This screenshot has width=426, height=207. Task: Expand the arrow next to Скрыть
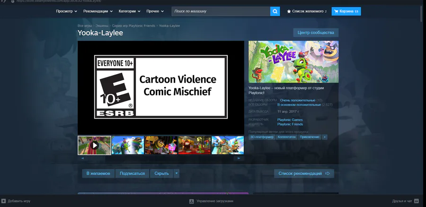point(177,173)
